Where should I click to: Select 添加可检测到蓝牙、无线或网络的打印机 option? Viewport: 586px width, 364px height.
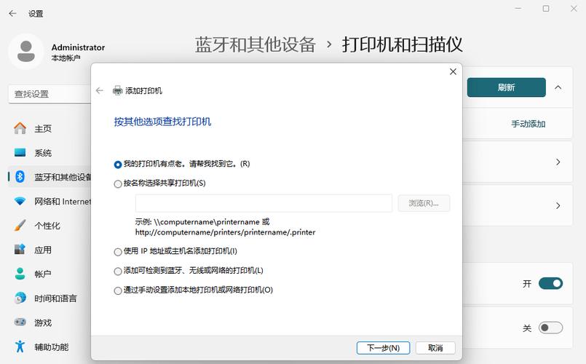click(118, 272)
